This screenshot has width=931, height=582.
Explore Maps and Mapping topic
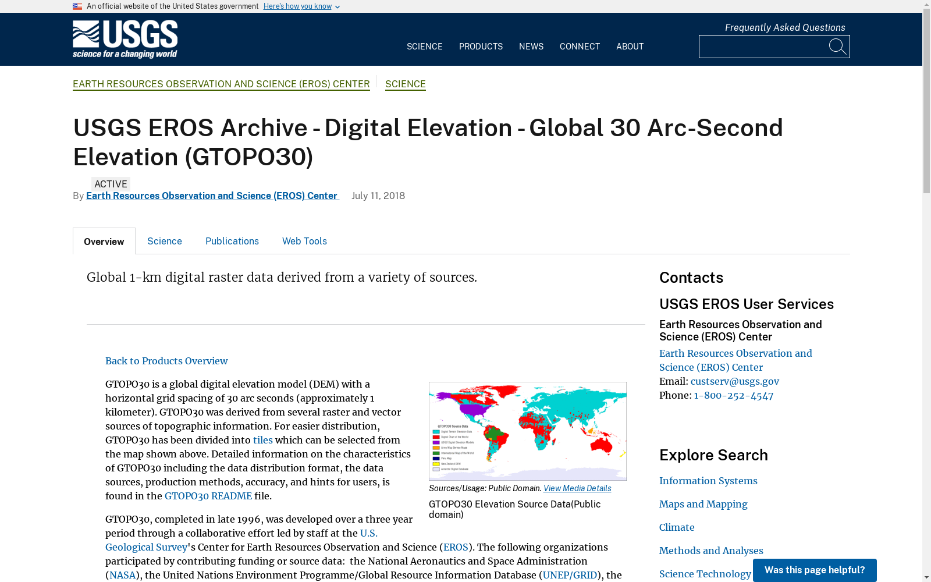[703, 504]
